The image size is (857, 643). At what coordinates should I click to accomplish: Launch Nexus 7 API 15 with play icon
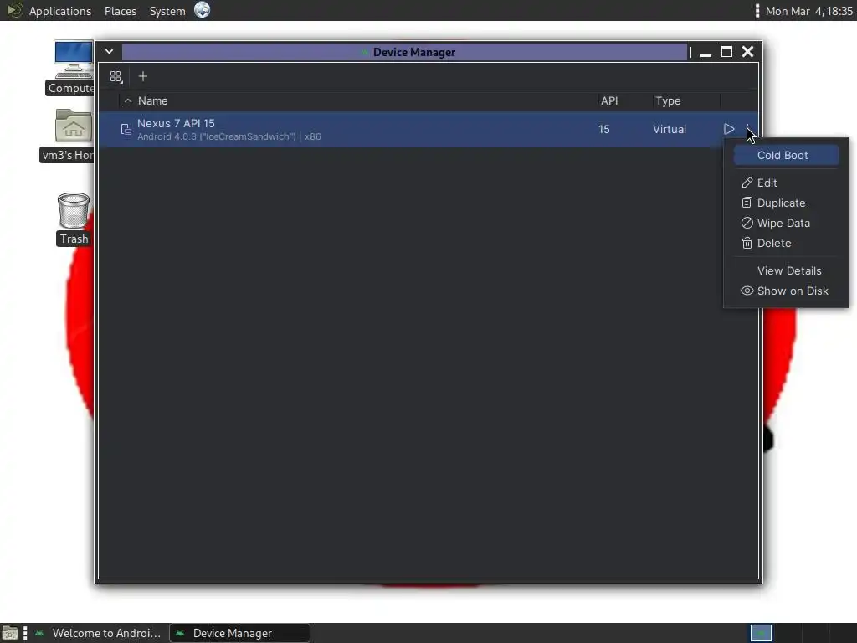(729, 129)
